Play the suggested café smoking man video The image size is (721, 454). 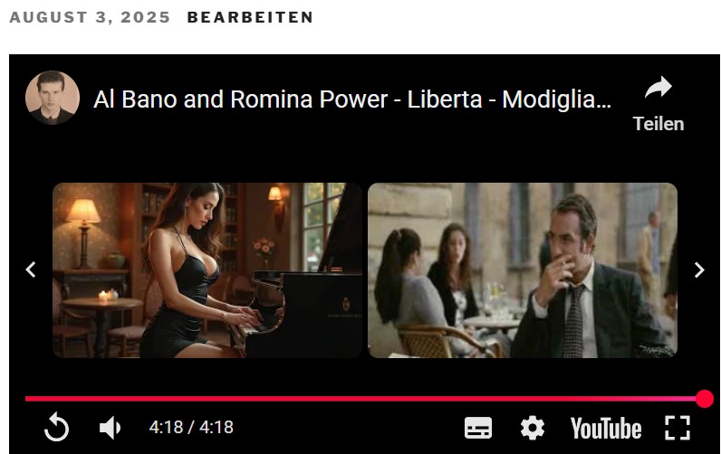point(523,270)
